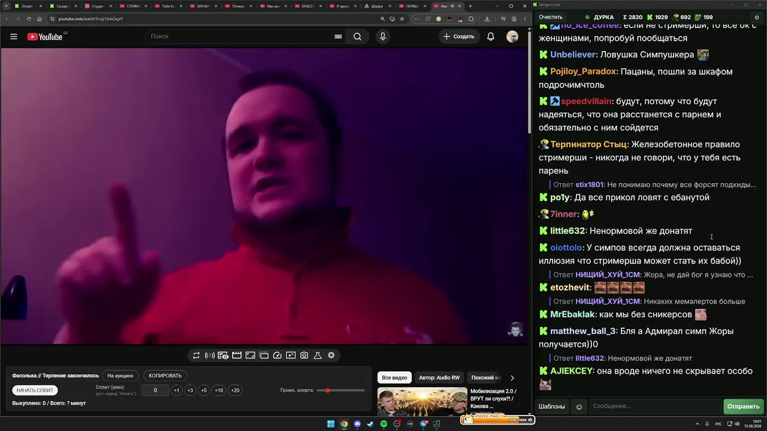Switch to the Escape browser tab
This screenshot has width=767, height=431.
click(x=62, y=6)
